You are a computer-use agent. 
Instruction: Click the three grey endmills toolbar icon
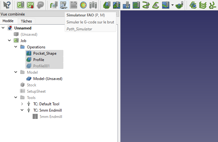93,5
